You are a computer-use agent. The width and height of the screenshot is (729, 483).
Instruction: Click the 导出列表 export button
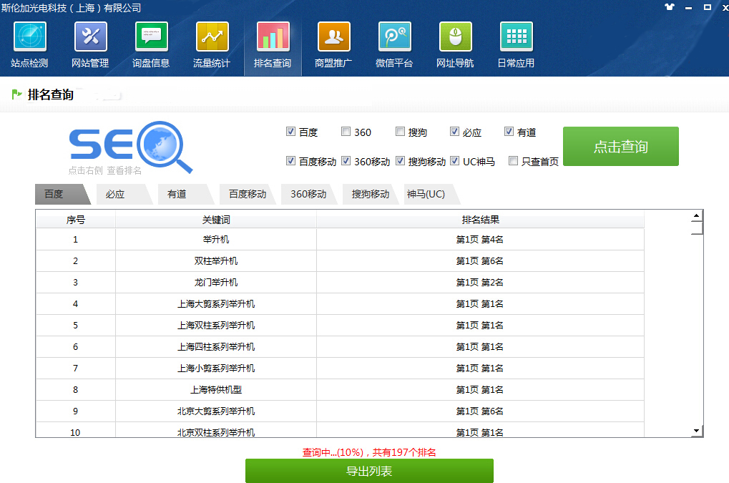click(369, 471)
